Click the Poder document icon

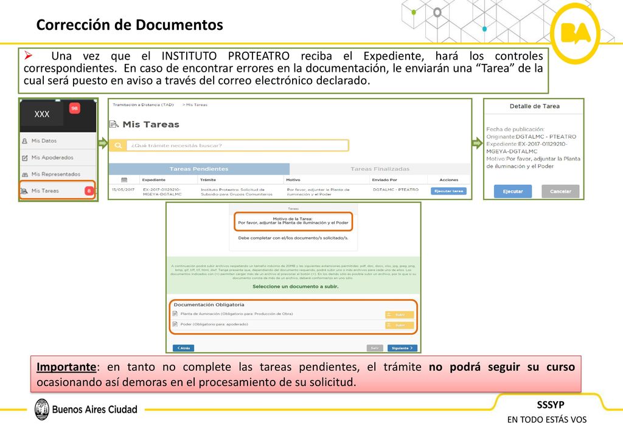pos(175,325)
